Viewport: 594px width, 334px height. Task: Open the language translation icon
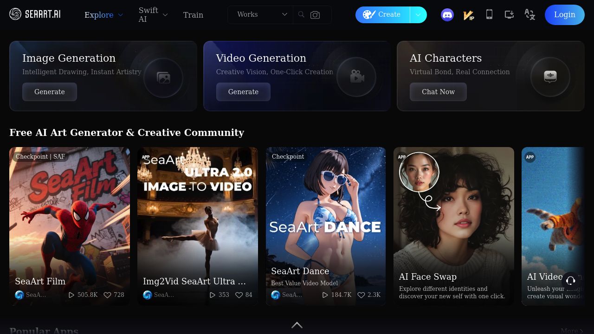[529, 14]
